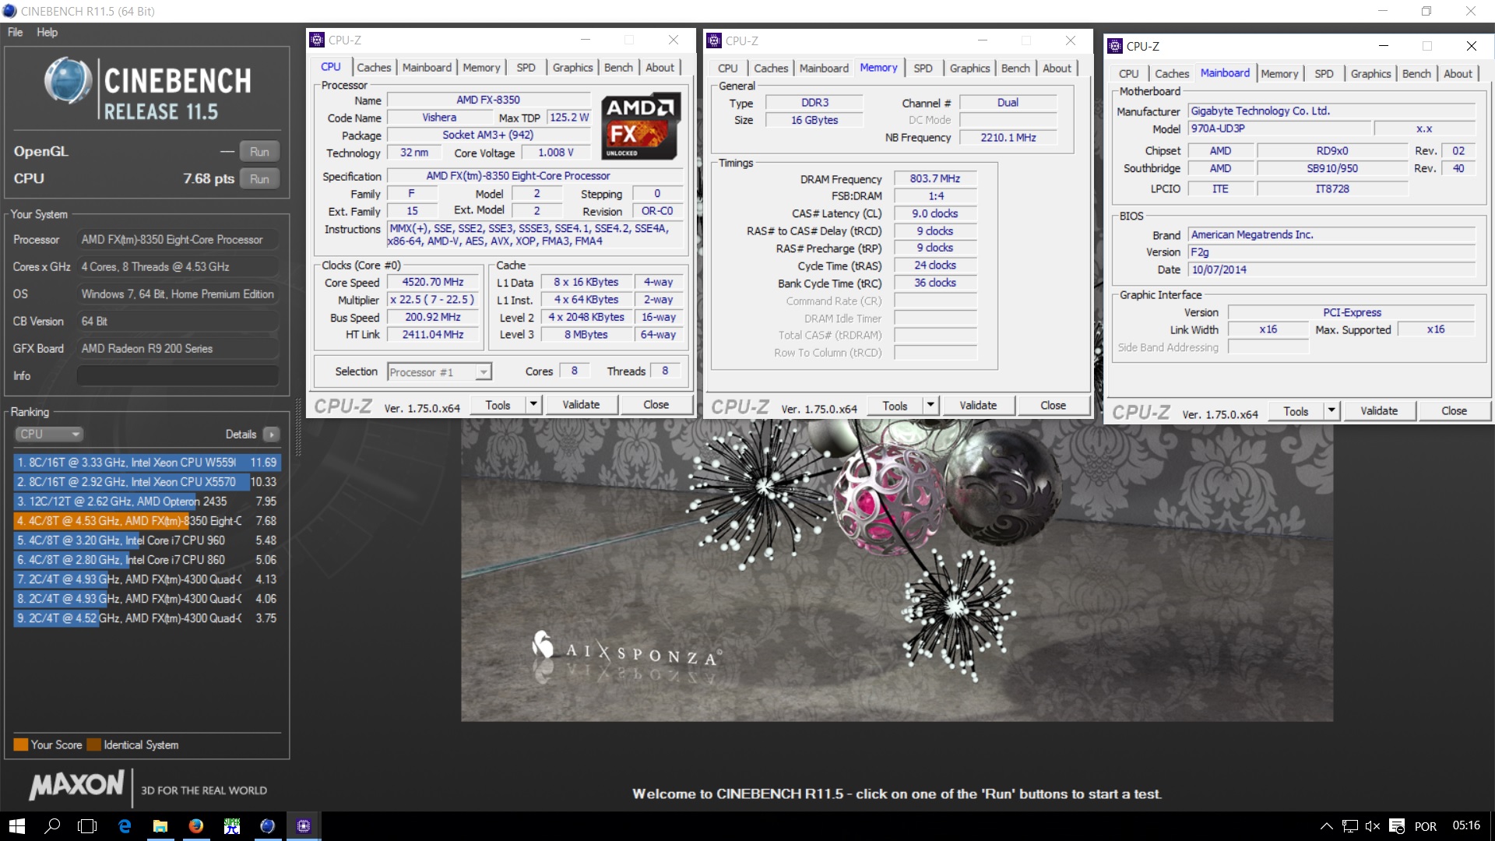Switch to Caches tab in first CPU-Z
Image resolution: width=1495 pixels, height=841 pixels.
click(x=374, y=68)
